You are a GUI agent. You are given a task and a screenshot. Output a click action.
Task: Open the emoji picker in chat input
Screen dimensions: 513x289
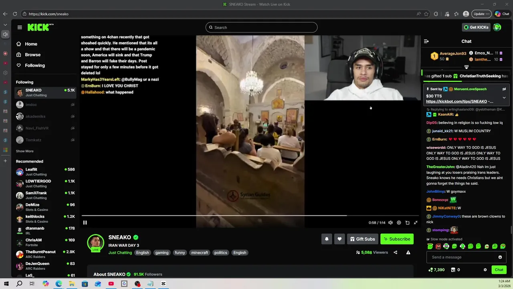pyautogui.click(x=500, y=257)
